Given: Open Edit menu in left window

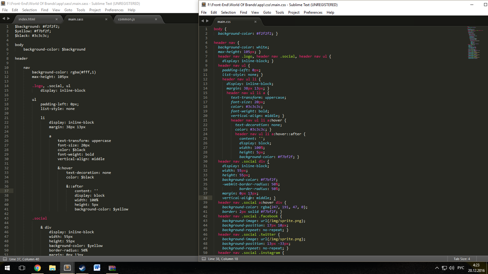Looking at the screenshot, I should (15, 10).
